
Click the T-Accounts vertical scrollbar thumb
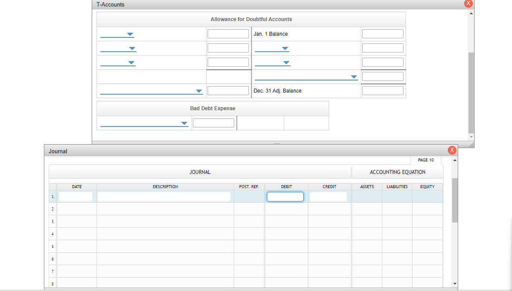tap(471, 93)
